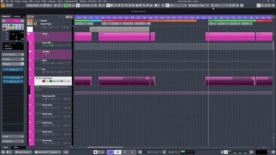Open the Keep History record mode dropdown
Viewport: 276px width, 155px height.
tap(23, 152)
